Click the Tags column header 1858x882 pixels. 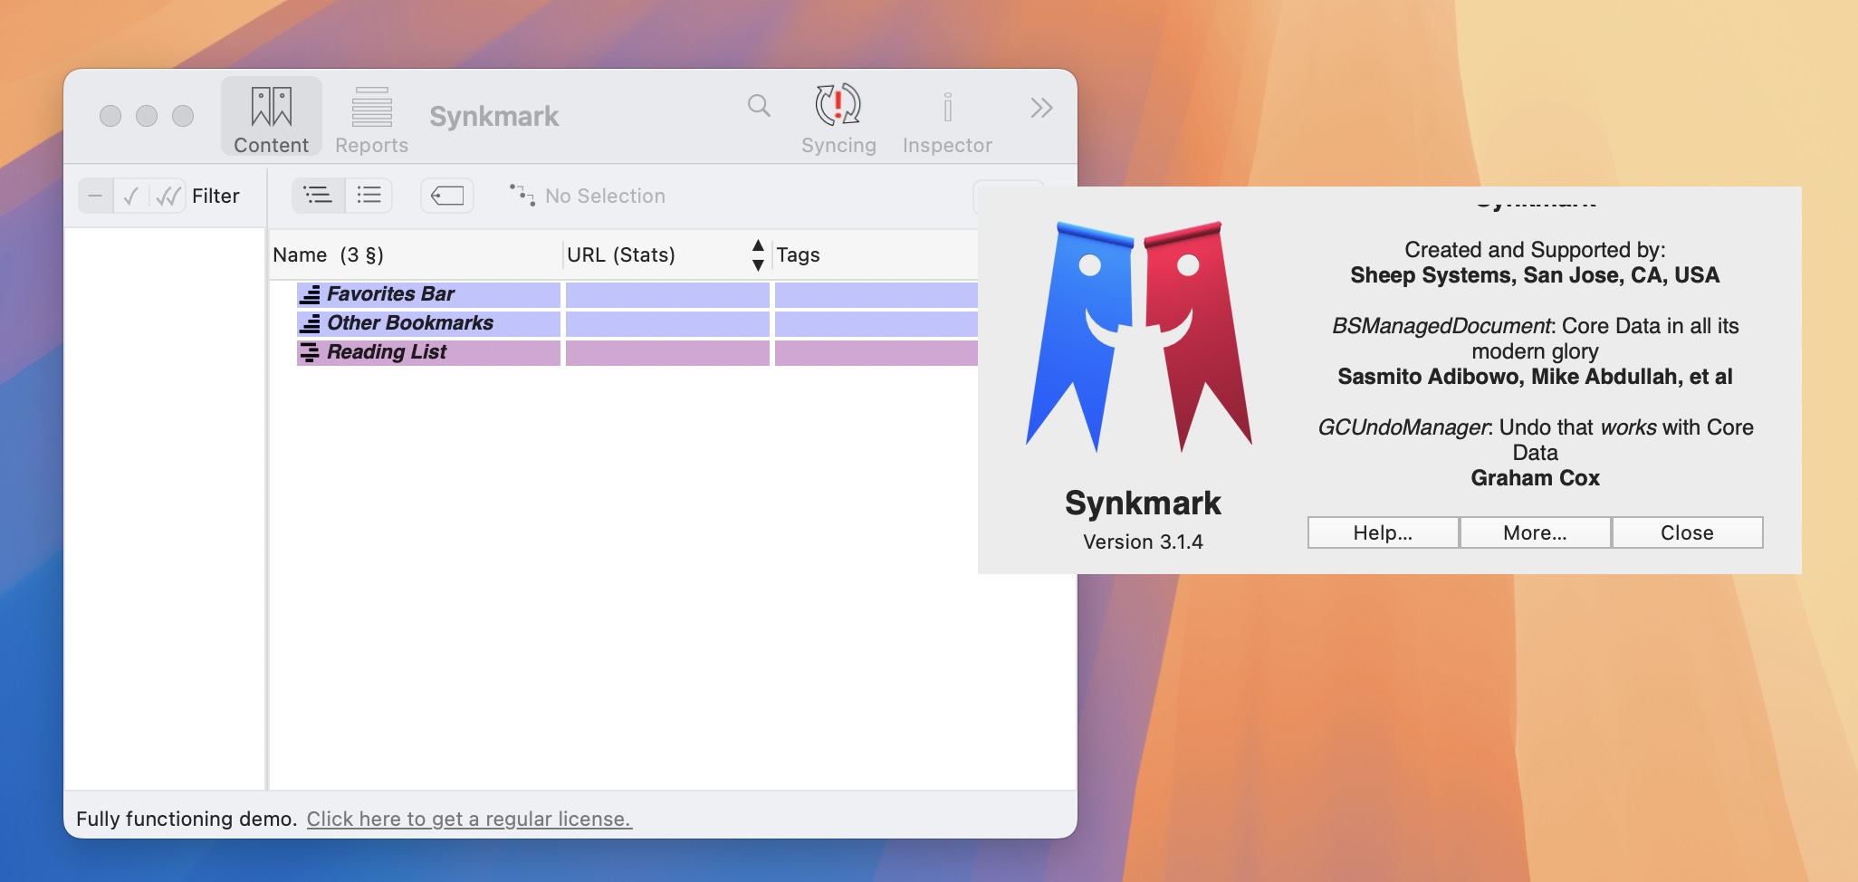(876, 254)
